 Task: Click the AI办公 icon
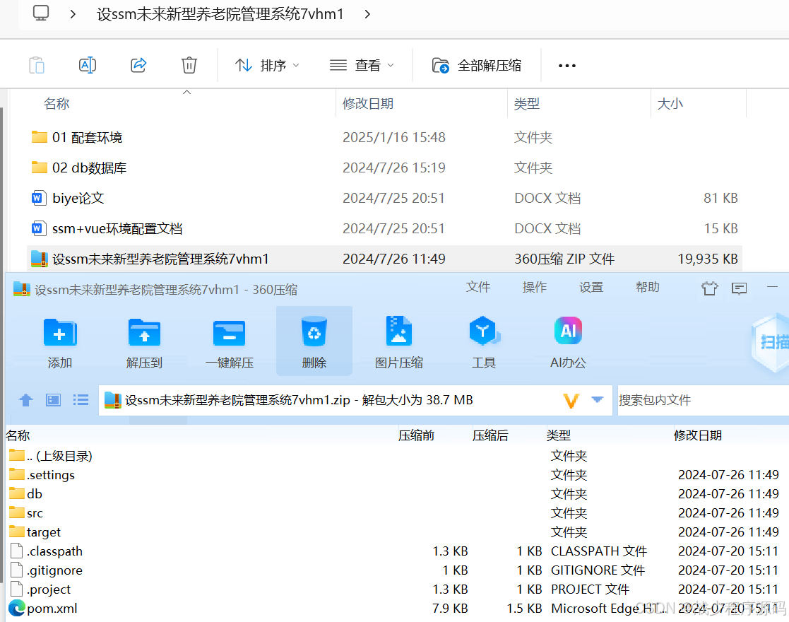tap(568, 342)
